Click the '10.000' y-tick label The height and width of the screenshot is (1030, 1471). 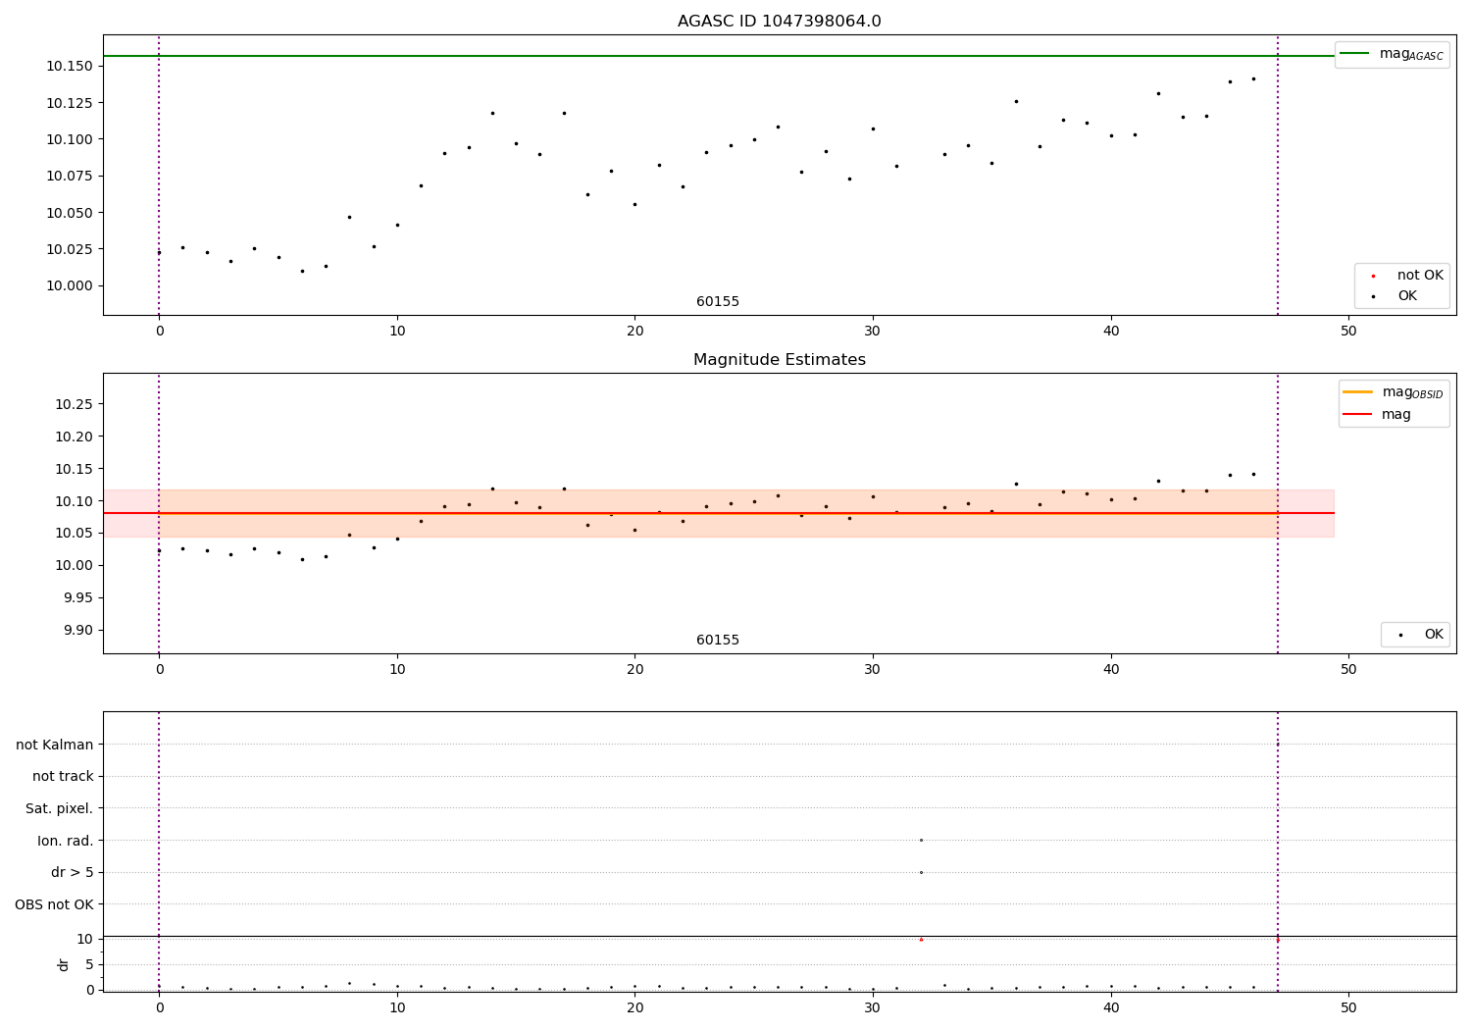[70, 285]
